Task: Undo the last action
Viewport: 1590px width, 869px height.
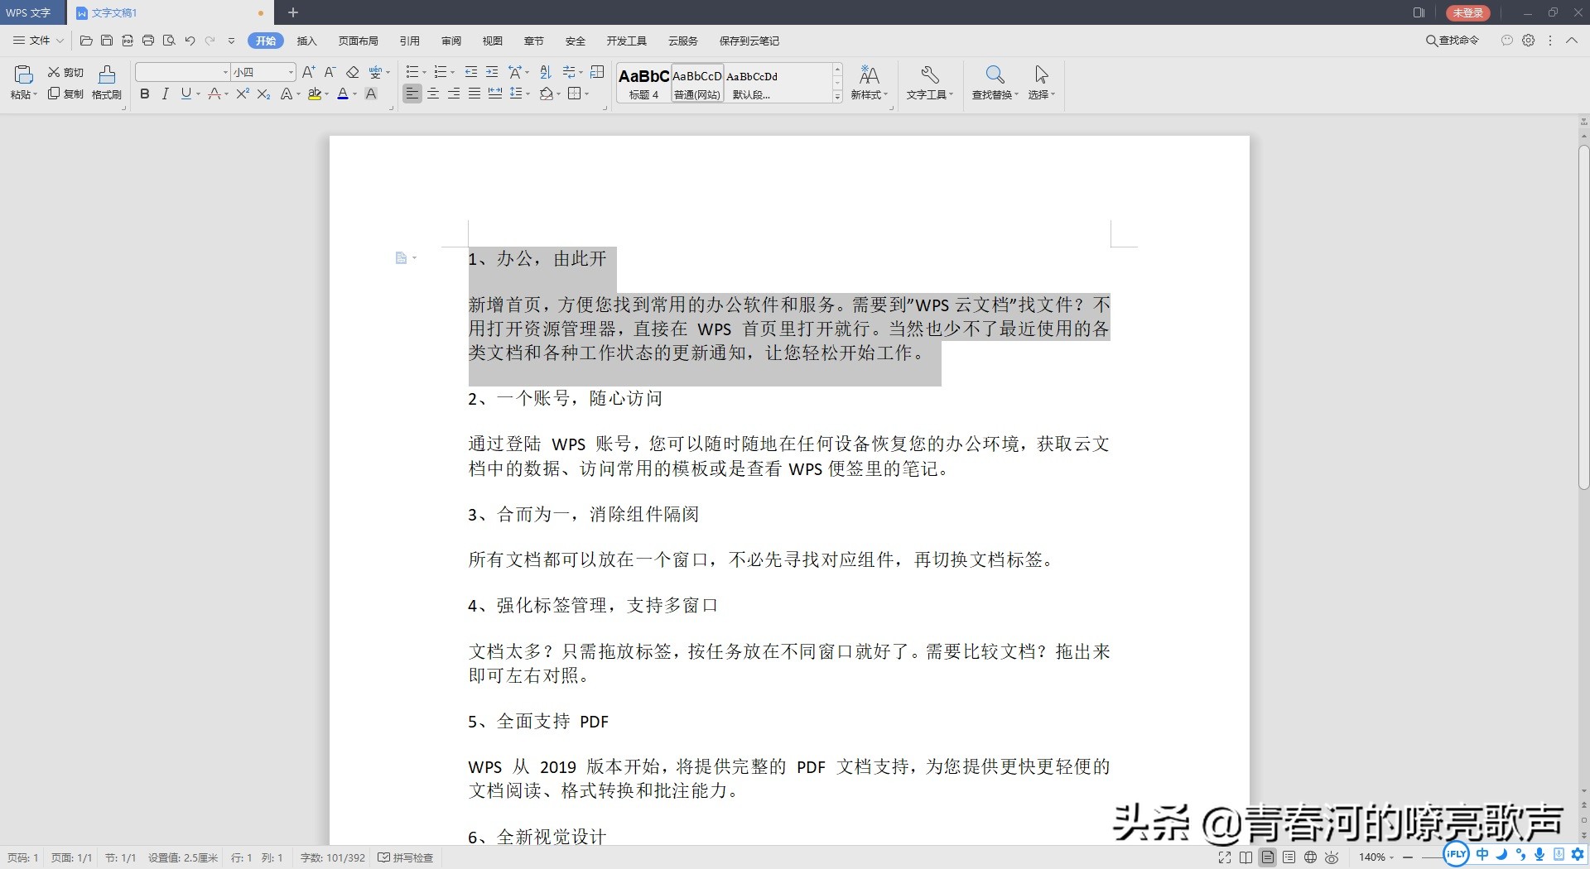Action: tap(190, 41)
